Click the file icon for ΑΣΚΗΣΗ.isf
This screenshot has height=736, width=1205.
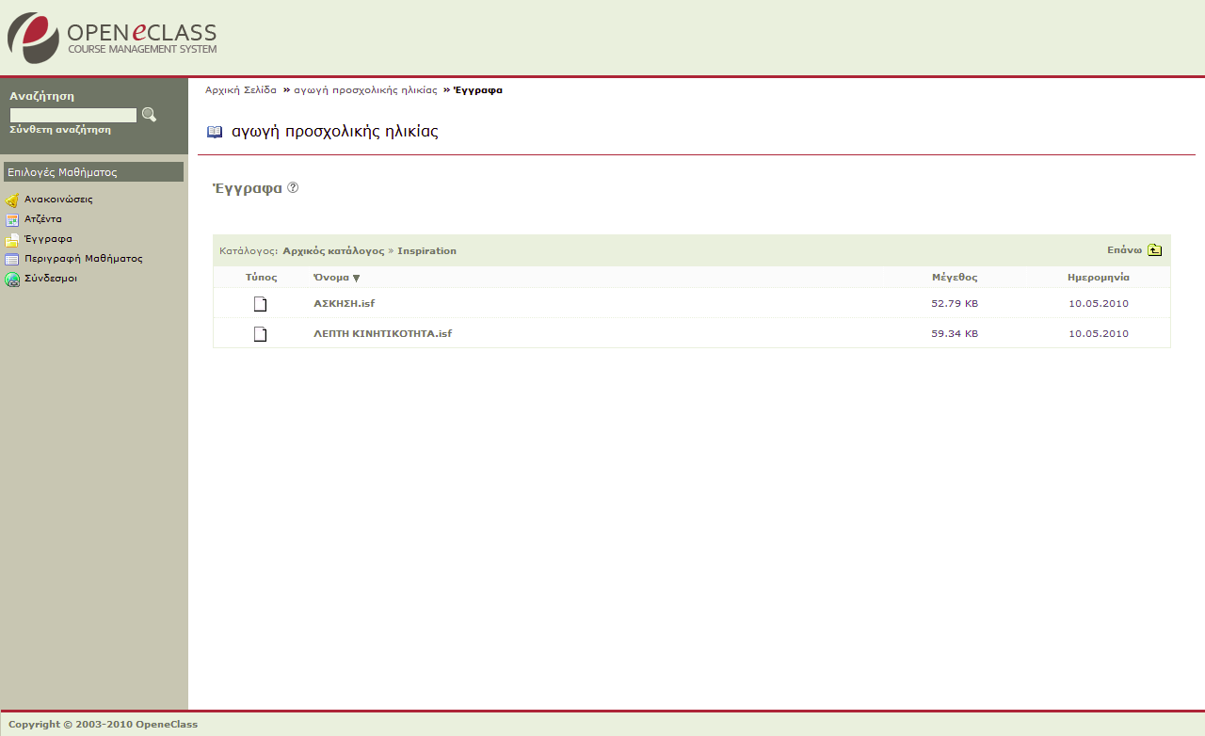point(261,304)
